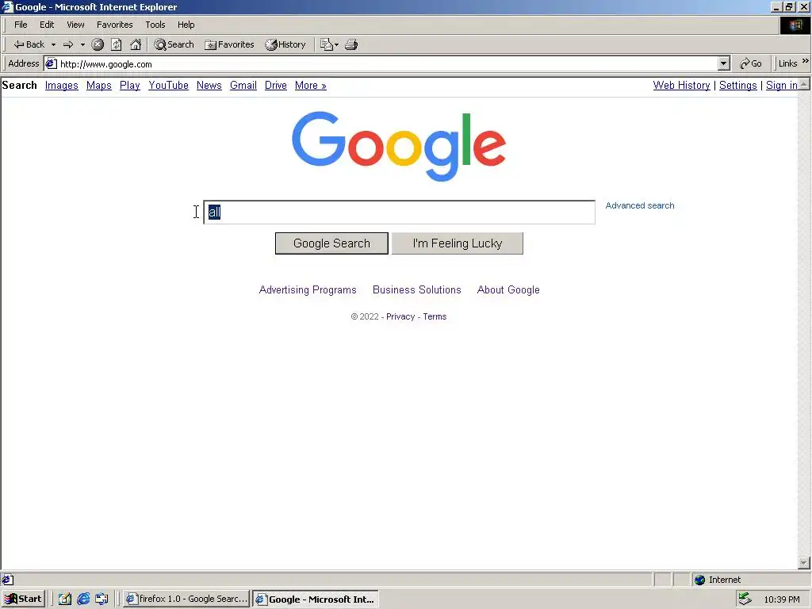Go back with the Back arrow button
Viewport: 812px width, 609px height.
pyautogui.click(x=29, y=44)
